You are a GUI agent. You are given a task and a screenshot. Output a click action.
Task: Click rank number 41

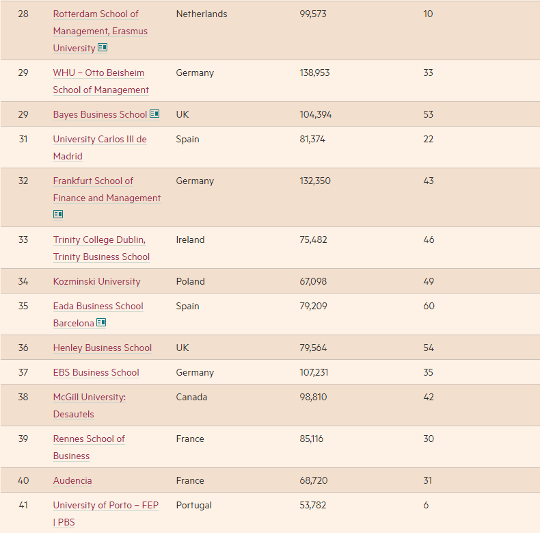(x=23, y=505)
